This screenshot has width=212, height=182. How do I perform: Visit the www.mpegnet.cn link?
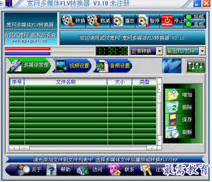coord(29,40)
